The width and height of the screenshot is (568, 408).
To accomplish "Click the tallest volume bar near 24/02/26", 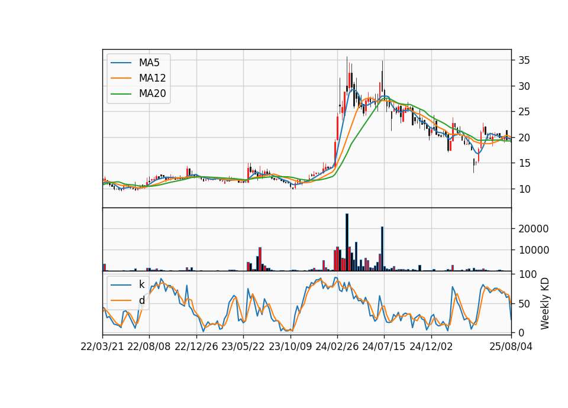I will click(347, 242).
